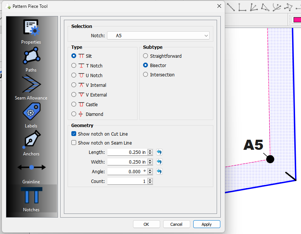
Task: Select the Intersection subtype
Action: click(x=146, y=75)
